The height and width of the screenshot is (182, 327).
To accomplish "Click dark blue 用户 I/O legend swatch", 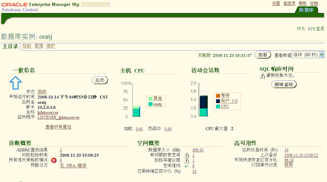I will pos(218,101).
